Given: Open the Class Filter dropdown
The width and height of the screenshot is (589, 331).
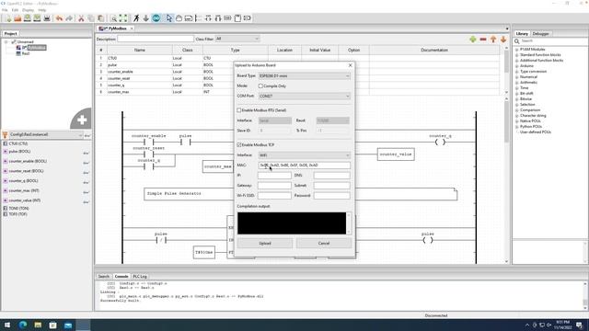Looking at the screenshot, I should coord(237,39).
